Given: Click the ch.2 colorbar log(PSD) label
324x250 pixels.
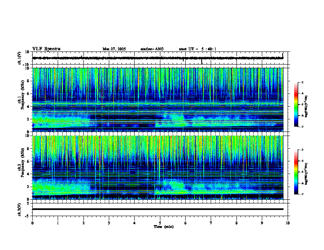Looking at the screenshot, I should click(x=306, y=174).
